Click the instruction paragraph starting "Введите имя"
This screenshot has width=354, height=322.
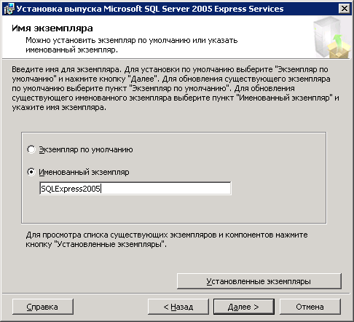176,88
